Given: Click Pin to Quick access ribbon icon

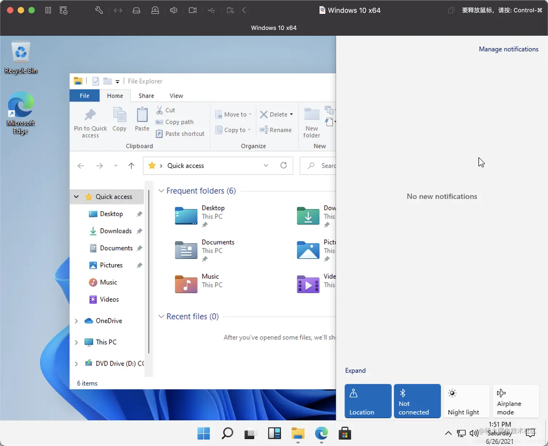Looking at the screenshot, I should 90,123.
